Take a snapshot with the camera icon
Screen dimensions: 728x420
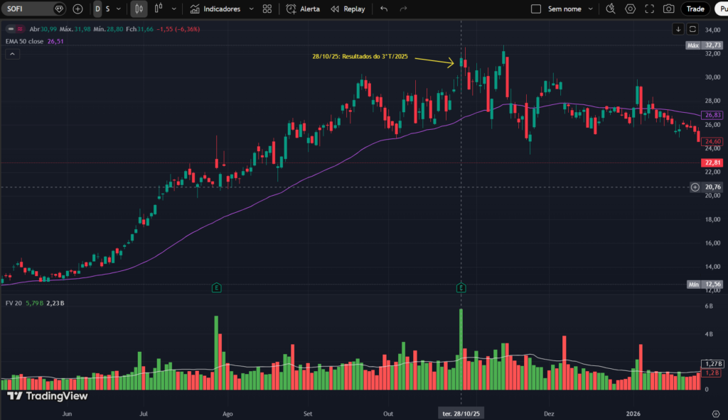(x=668, y=9)
